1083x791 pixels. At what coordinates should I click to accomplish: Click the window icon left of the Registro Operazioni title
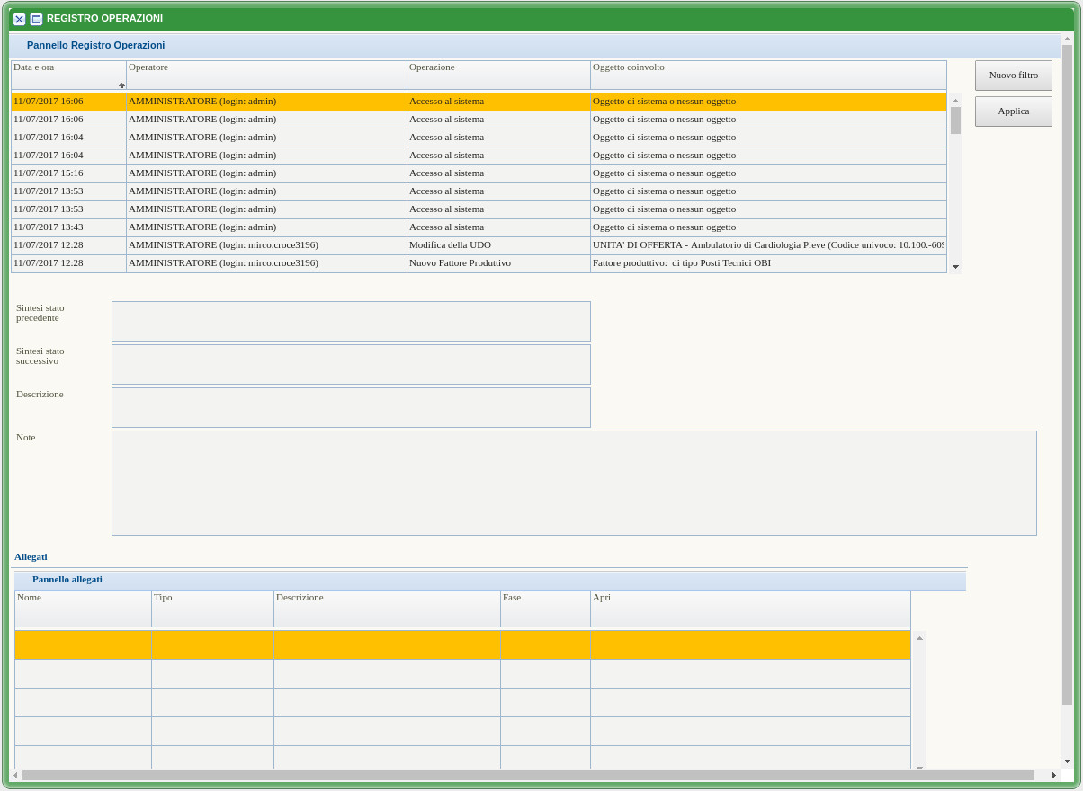[x=36, y=19]
